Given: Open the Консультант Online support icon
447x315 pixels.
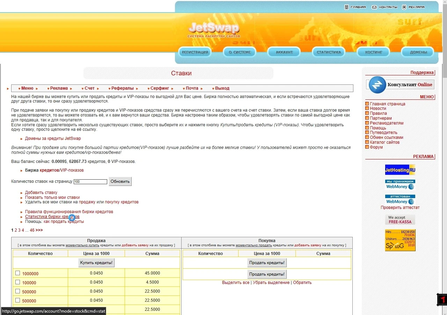Looking at the screenshot, I should coord(378,85).
